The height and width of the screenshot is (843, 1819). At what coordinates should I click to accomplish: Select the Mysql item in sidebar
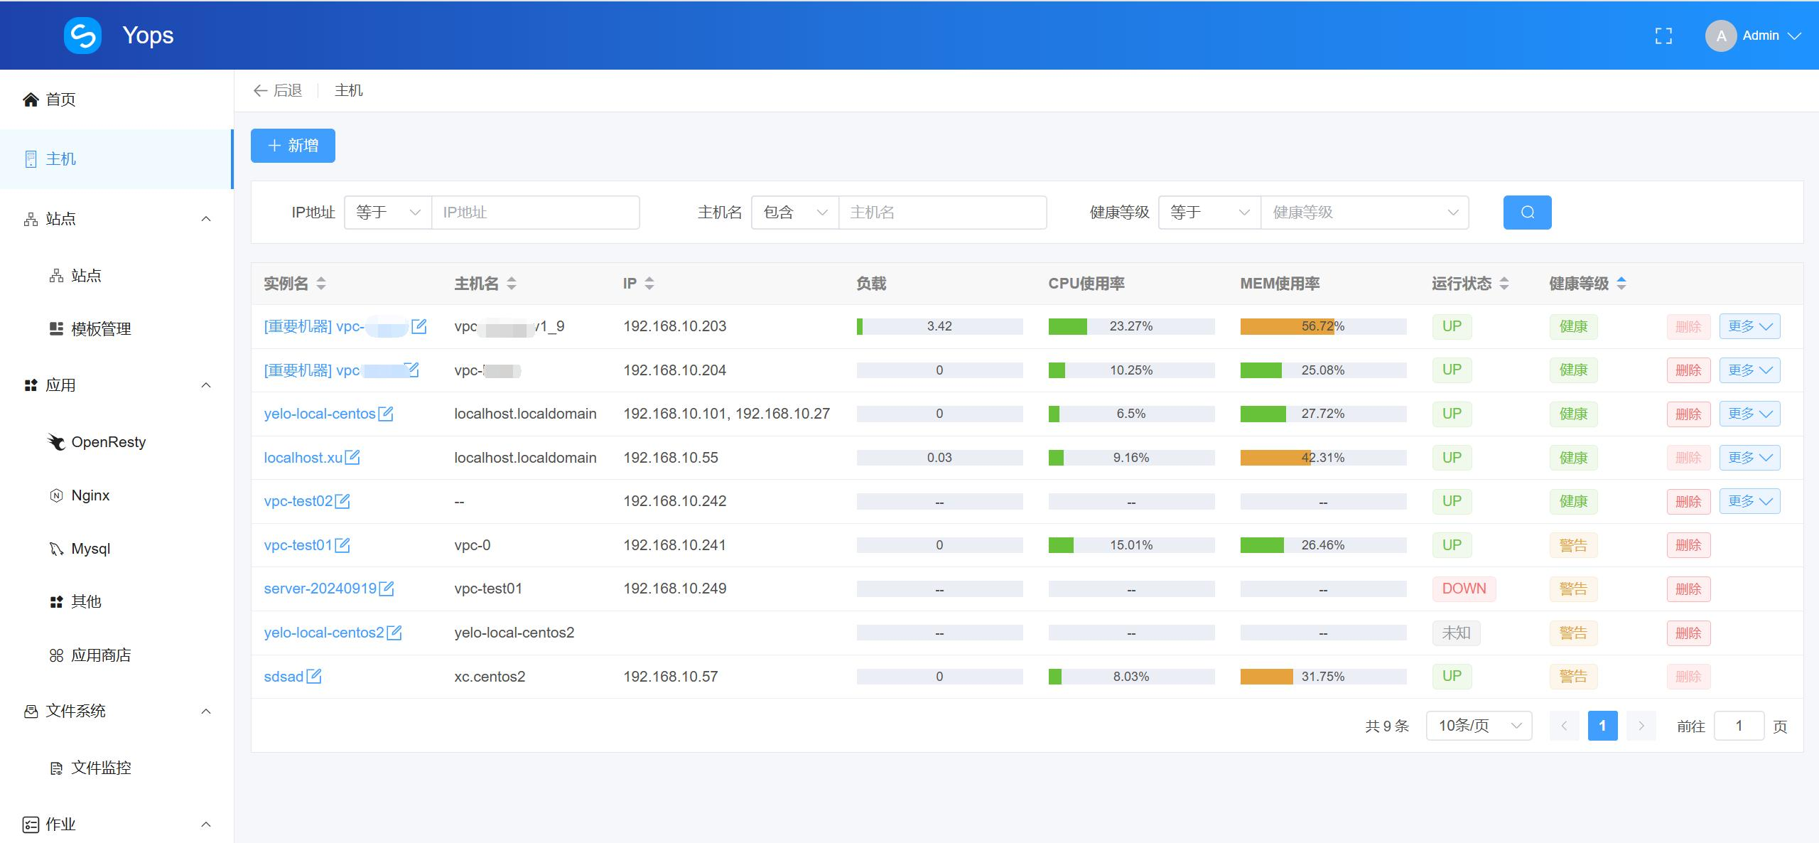click(90, 548)
